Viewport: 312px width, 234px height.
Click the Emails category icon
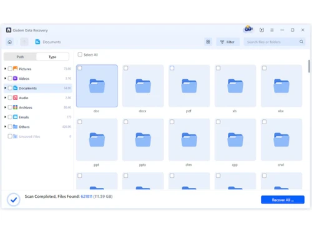tap(16, 117)
